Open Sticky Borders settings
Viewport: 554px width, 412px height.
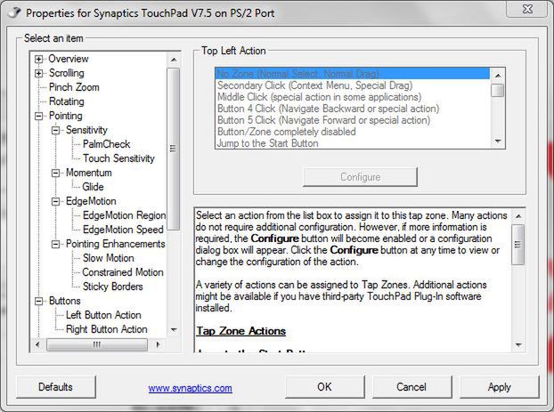[112, 286]
